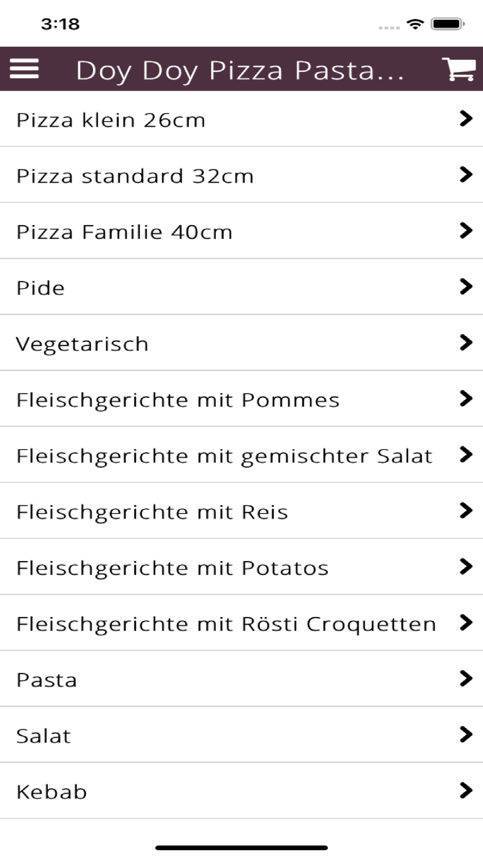Open the hamburger menu

coord(24,69)
